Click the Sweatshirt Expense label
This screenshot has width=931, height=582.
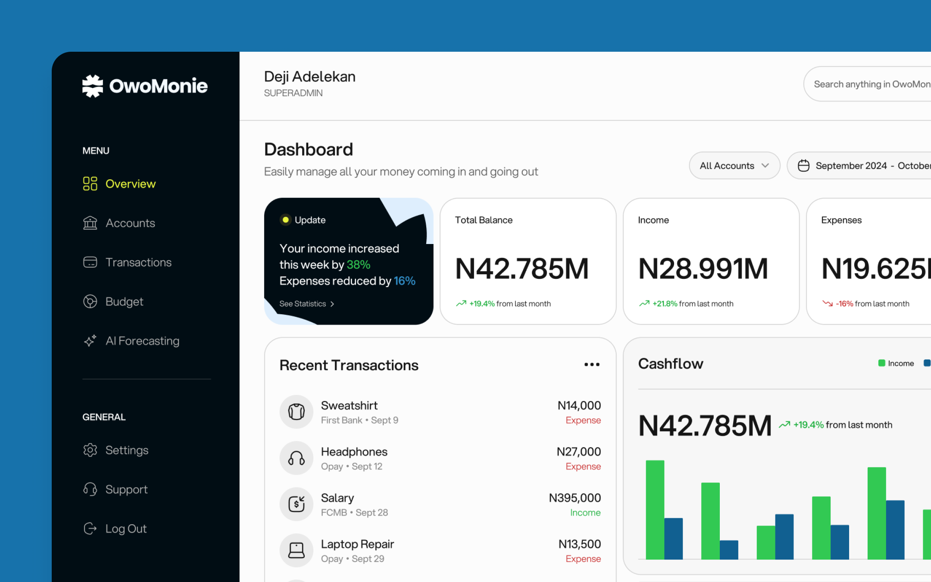tap(583, 420)
